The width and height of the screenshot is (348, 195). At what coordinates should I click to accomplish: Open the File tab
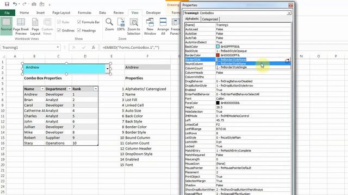[7, 13]
